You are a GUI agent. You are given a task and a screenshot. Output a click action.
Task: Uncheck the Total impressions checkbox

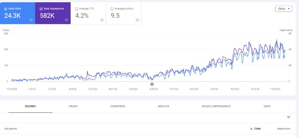[x=41, y=9]
